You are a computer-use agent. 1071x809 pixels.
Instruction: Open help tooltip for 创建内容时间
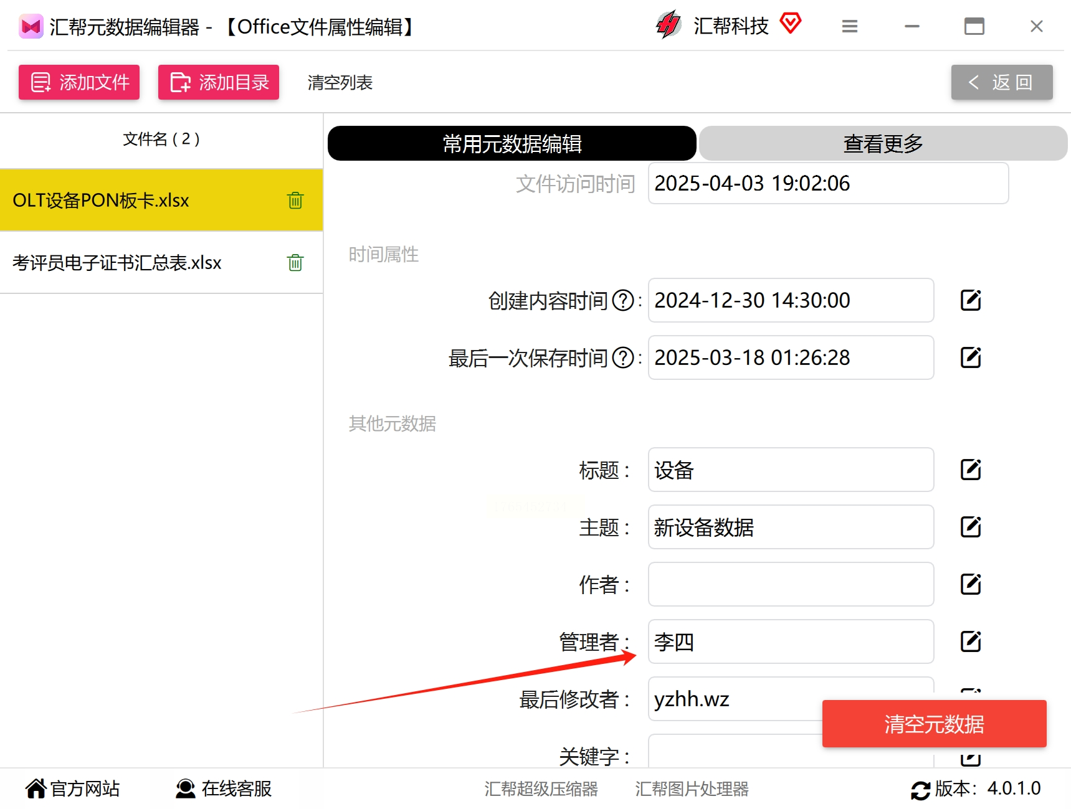coord(623,300)
